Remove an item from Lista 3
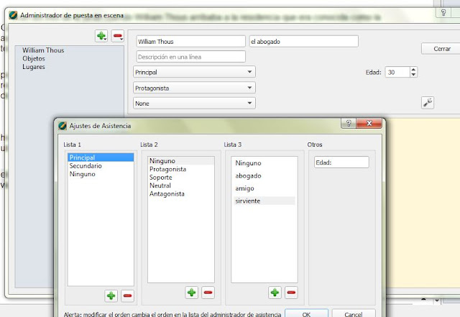460x317 pixels. (291, 293)
